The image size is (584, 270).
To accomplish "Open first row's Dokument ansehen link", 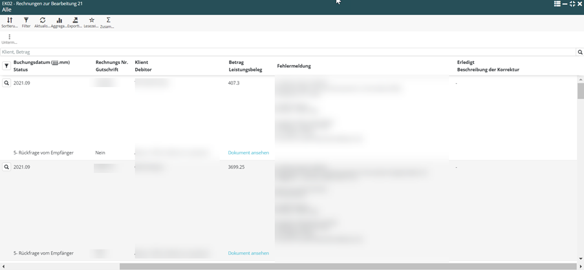I will click(248, 153).
